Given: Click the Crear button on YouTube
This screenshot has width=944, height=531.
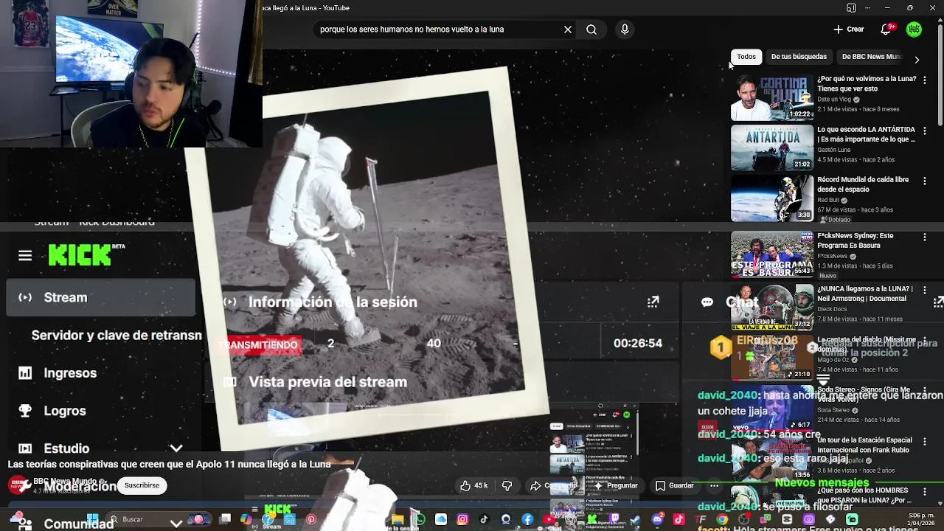Looking at the screenshot, I should click(x=848, y=29).
